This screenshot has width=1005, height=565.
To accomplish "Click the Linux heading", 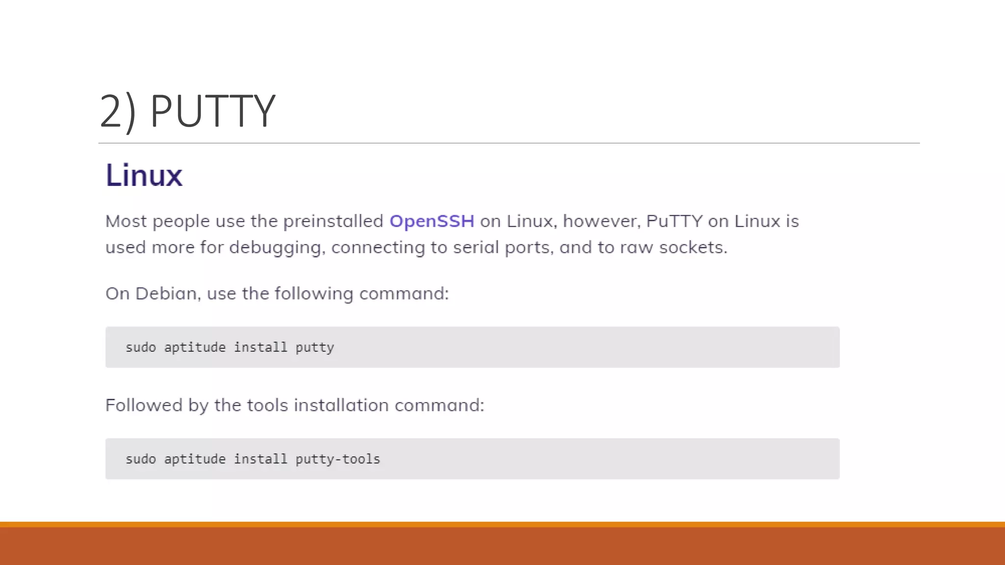I will (x=144, y=175).
